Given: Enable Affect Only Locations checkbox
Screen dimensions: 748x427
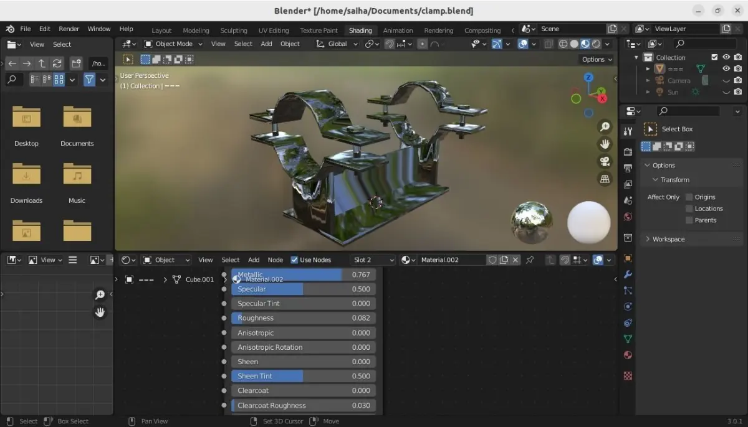Looking at the screenshot, I should point(689,209).
